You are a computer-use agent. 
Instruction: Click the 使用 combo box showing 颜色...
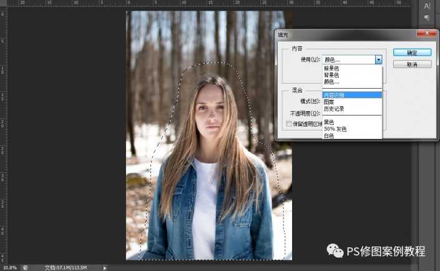(x=352, y=59)
